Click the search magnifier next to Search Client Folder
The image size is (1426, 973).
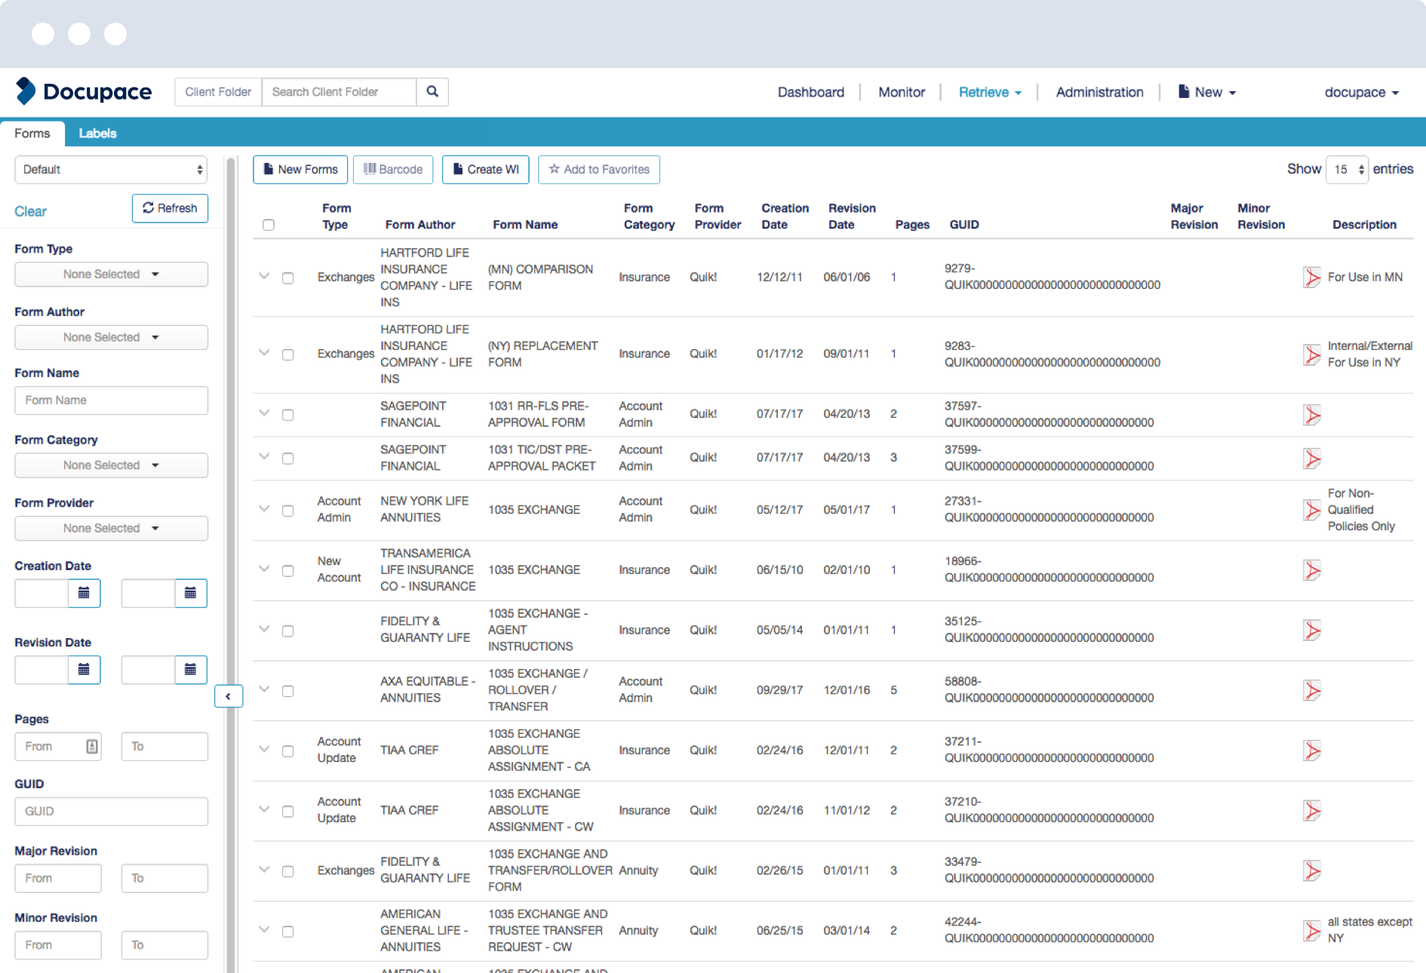pos(432,91)
